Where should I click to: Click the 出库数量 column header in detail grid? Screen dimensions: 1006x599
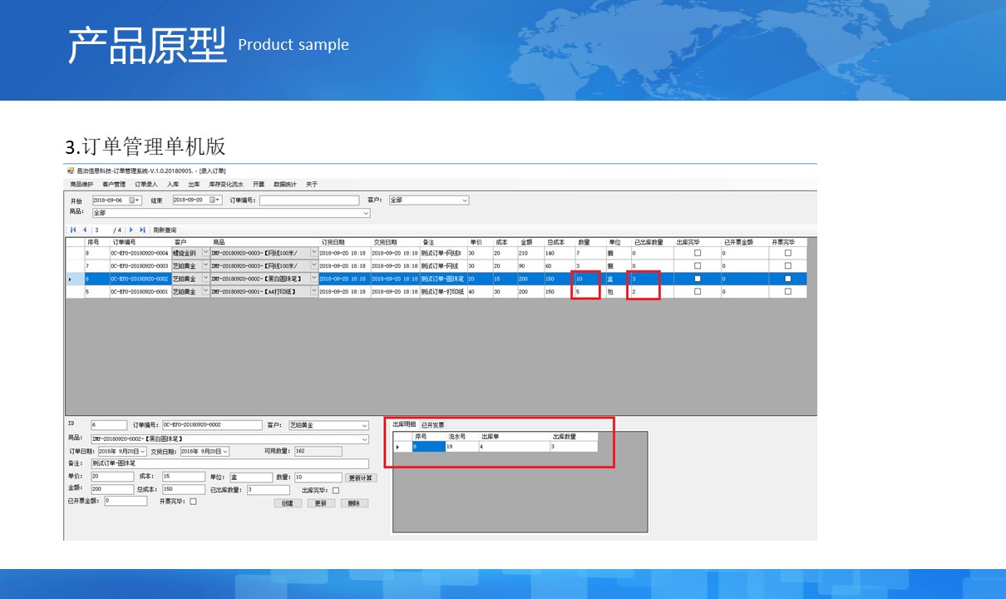click(x=573, y=436)
